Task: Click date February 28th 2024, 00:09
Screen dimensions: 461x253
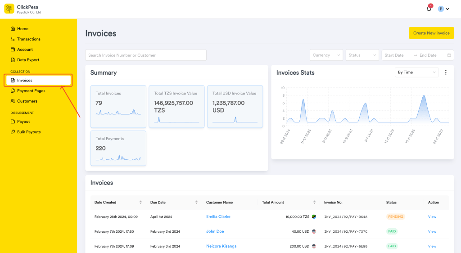Action: [116, 217]
